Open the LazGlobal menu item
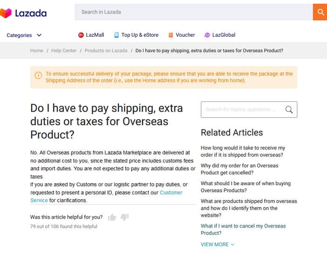Screen dimensions: 327x254 click(219, 35)
